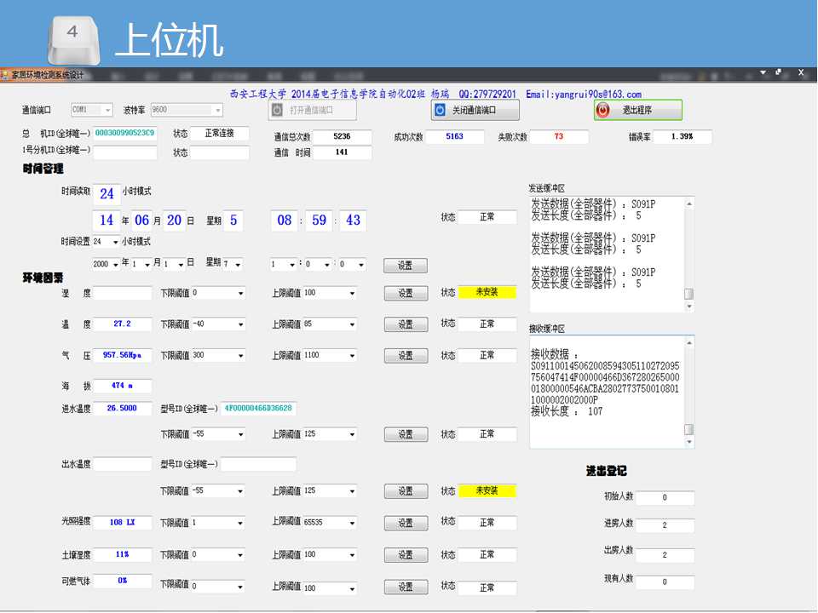Open the 气压 上限阈值 1100 dropdown
The height and width of the screenshot is (613, 818).
pos(352,355)
